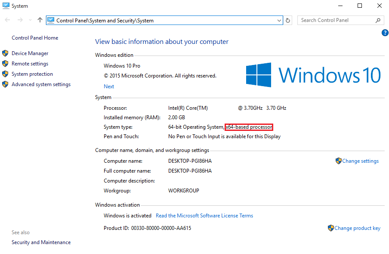389x254 pixels.
Task: Click Product ID 00330-80000-00000-AA615
Action: point(147,228)
